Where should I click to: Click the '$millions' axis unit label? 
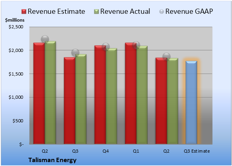[15, 20]
